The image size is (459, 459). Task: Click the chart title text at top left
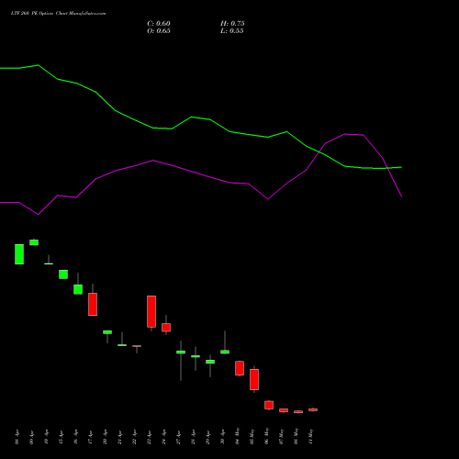tap(58, 14)
